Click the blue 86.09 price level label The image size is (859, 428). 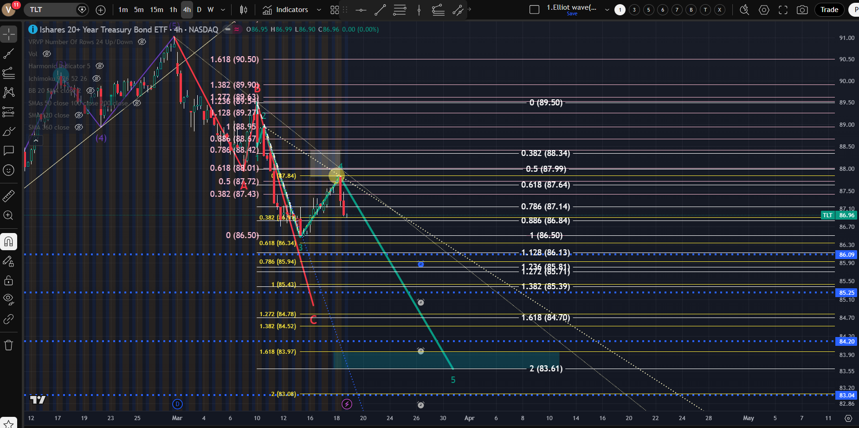click(846, 254)
